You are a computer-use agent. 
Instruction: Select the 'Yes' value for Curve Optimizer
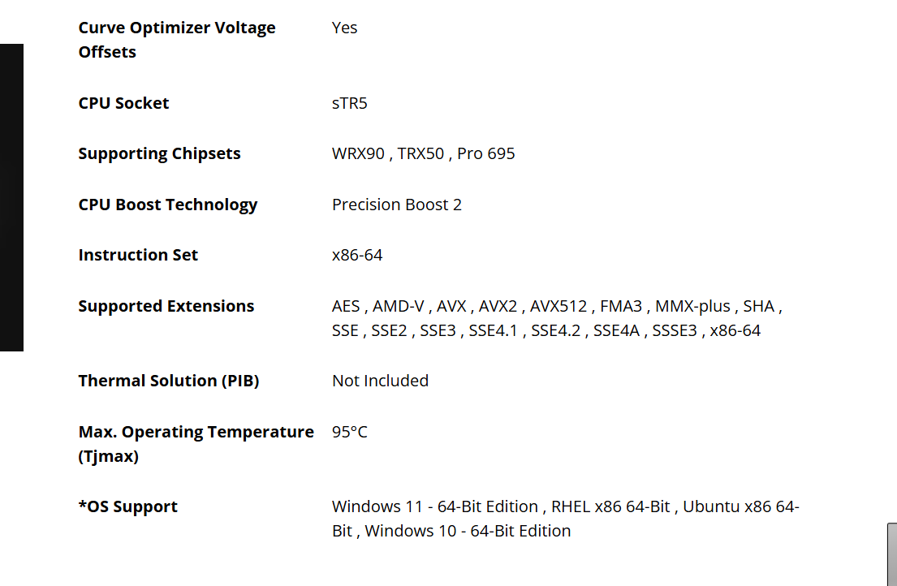344,28
